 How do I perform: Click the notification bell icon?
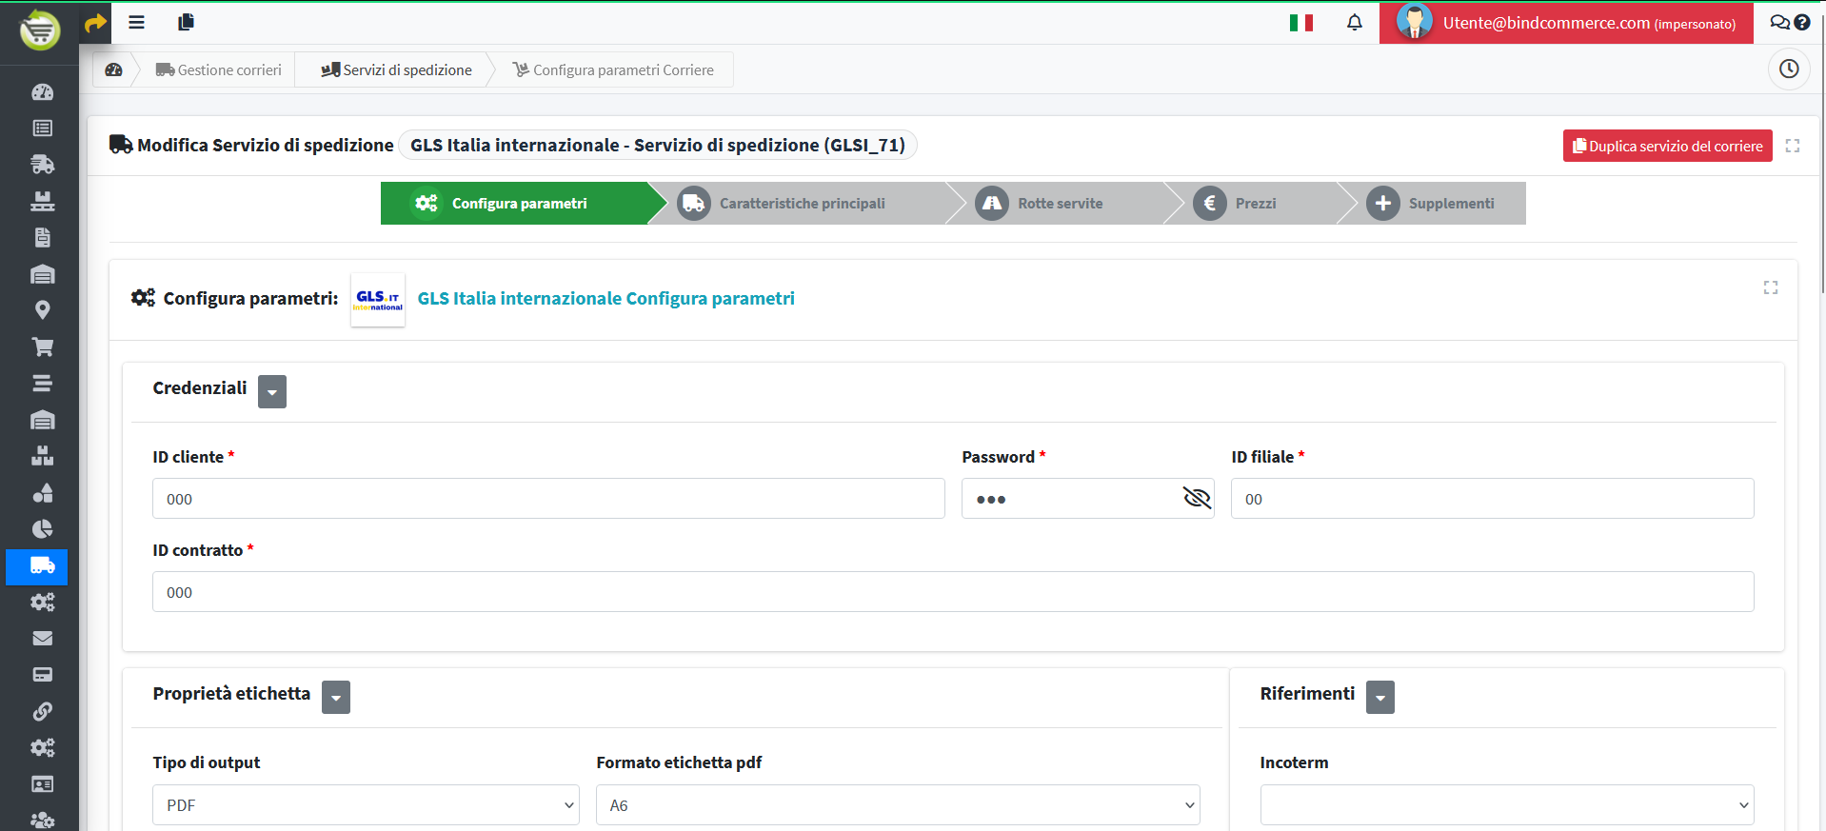tap(1354, 23)
